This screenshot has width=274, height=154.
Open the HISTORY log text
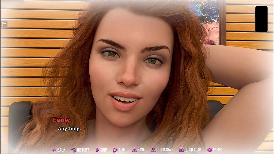click(83, 150)
